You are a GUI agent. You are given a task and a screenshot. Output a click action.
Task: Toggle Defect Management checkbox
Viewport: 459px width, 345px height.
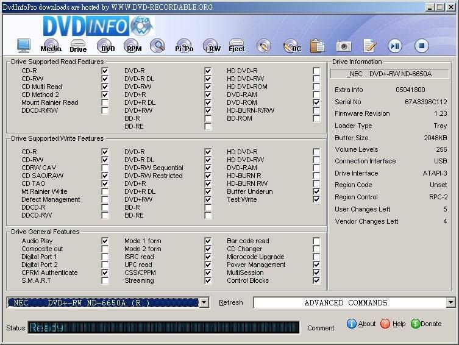pos(105,199)
